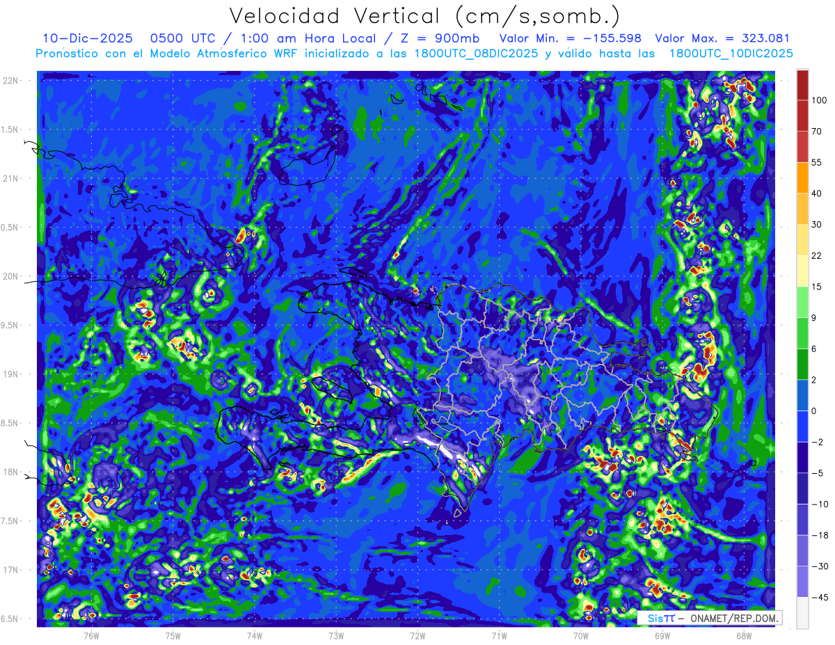The height and width of the screenshot is (645, 835).
Task: Click the colorbar label '-18'
Action: [820, 535]
